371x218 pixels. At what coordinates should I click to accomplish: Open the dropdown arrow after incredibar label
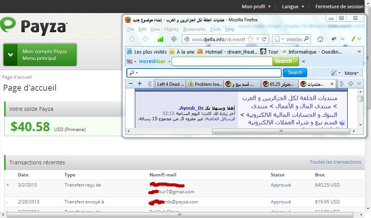pyautogui.click(x=169, y=61)
